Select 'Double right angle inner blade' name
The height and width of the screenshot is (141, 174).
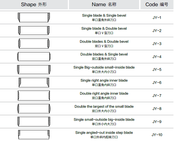coord(104,94)
